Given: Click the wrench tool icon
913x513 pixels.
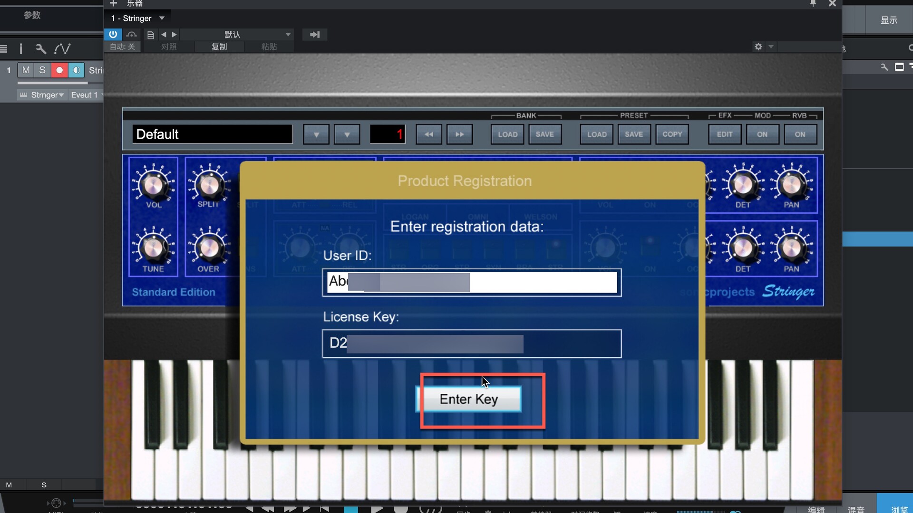Looking at the screenshot, I should tap(41, 48).
